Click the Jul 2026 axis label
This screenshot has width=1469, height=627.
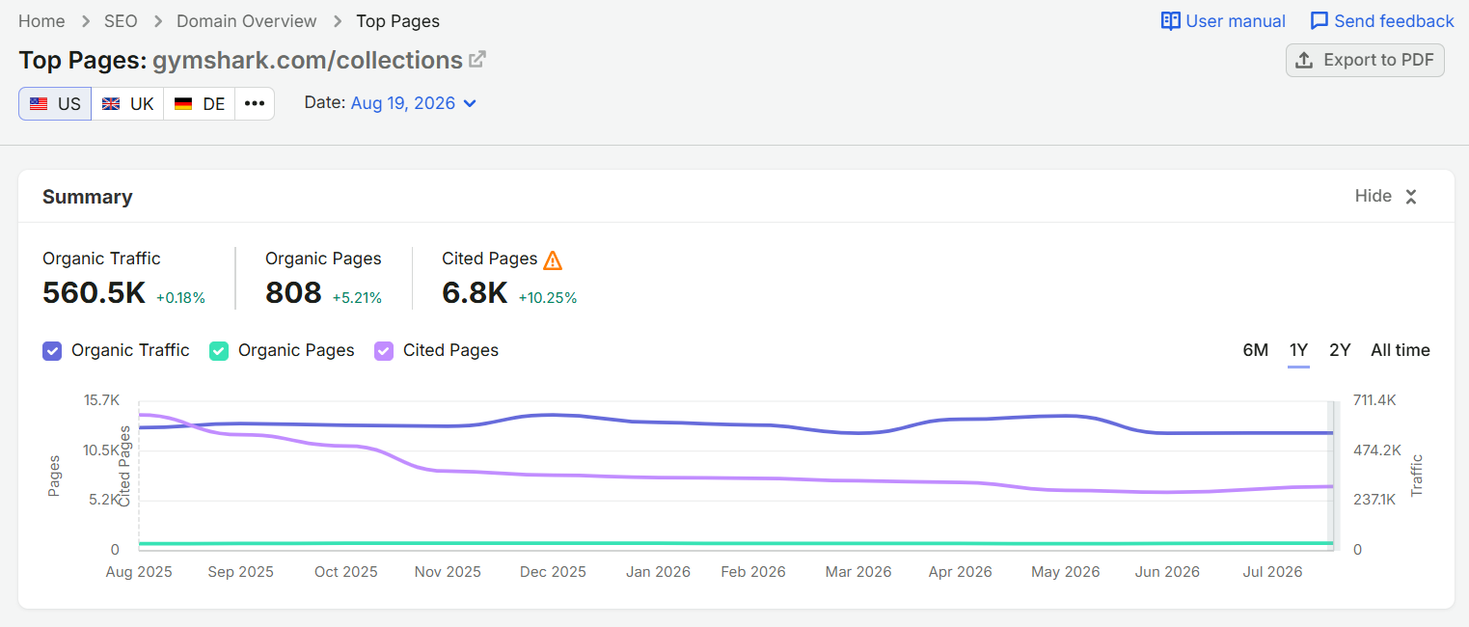(x=1272, y=572)
